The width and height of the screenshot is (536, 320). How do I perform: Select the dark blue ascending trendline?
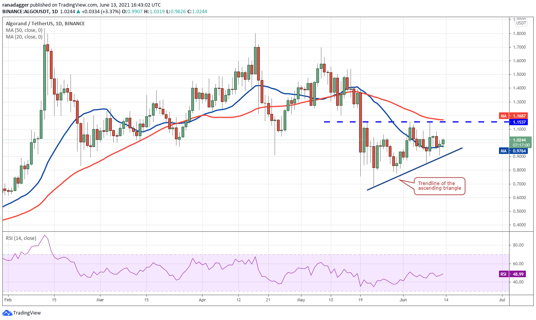coord(414,169)
